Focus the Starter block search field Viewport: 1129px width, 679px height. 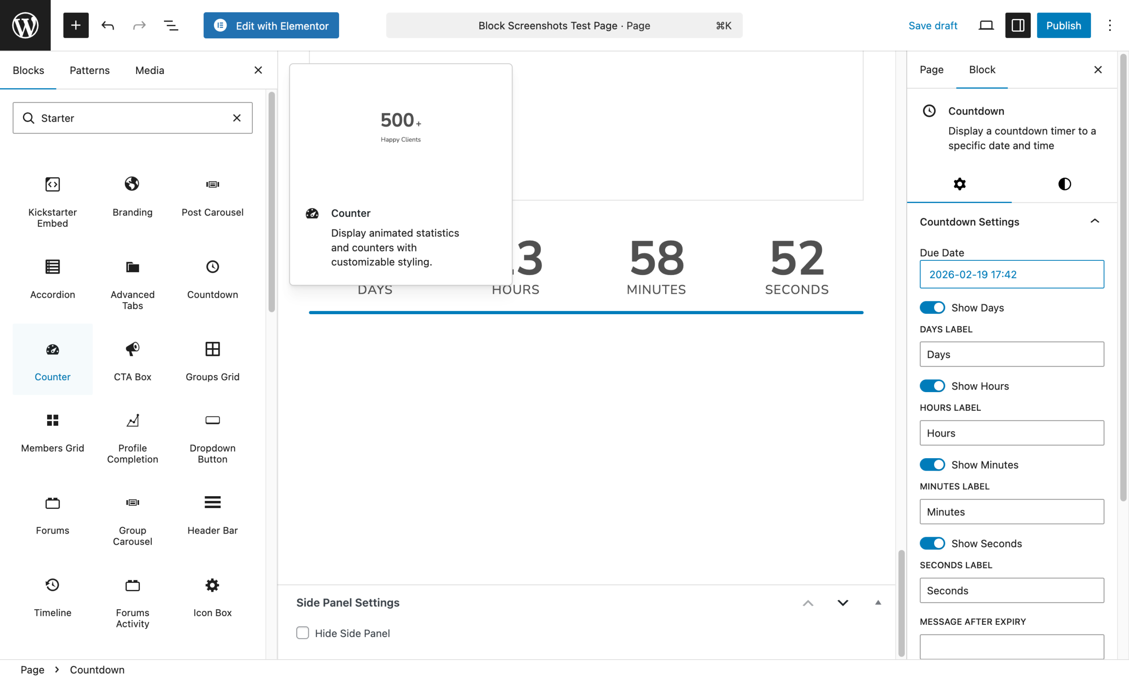(132, 118)
